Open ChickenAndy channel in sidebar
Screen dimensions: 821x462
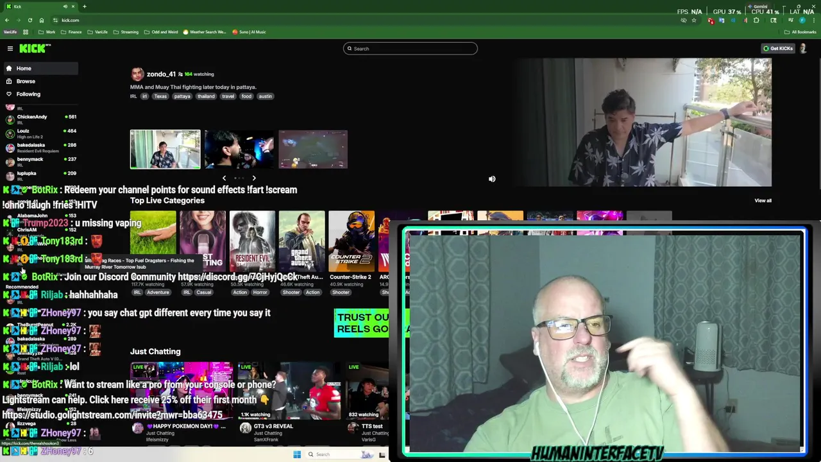[40, 119]
